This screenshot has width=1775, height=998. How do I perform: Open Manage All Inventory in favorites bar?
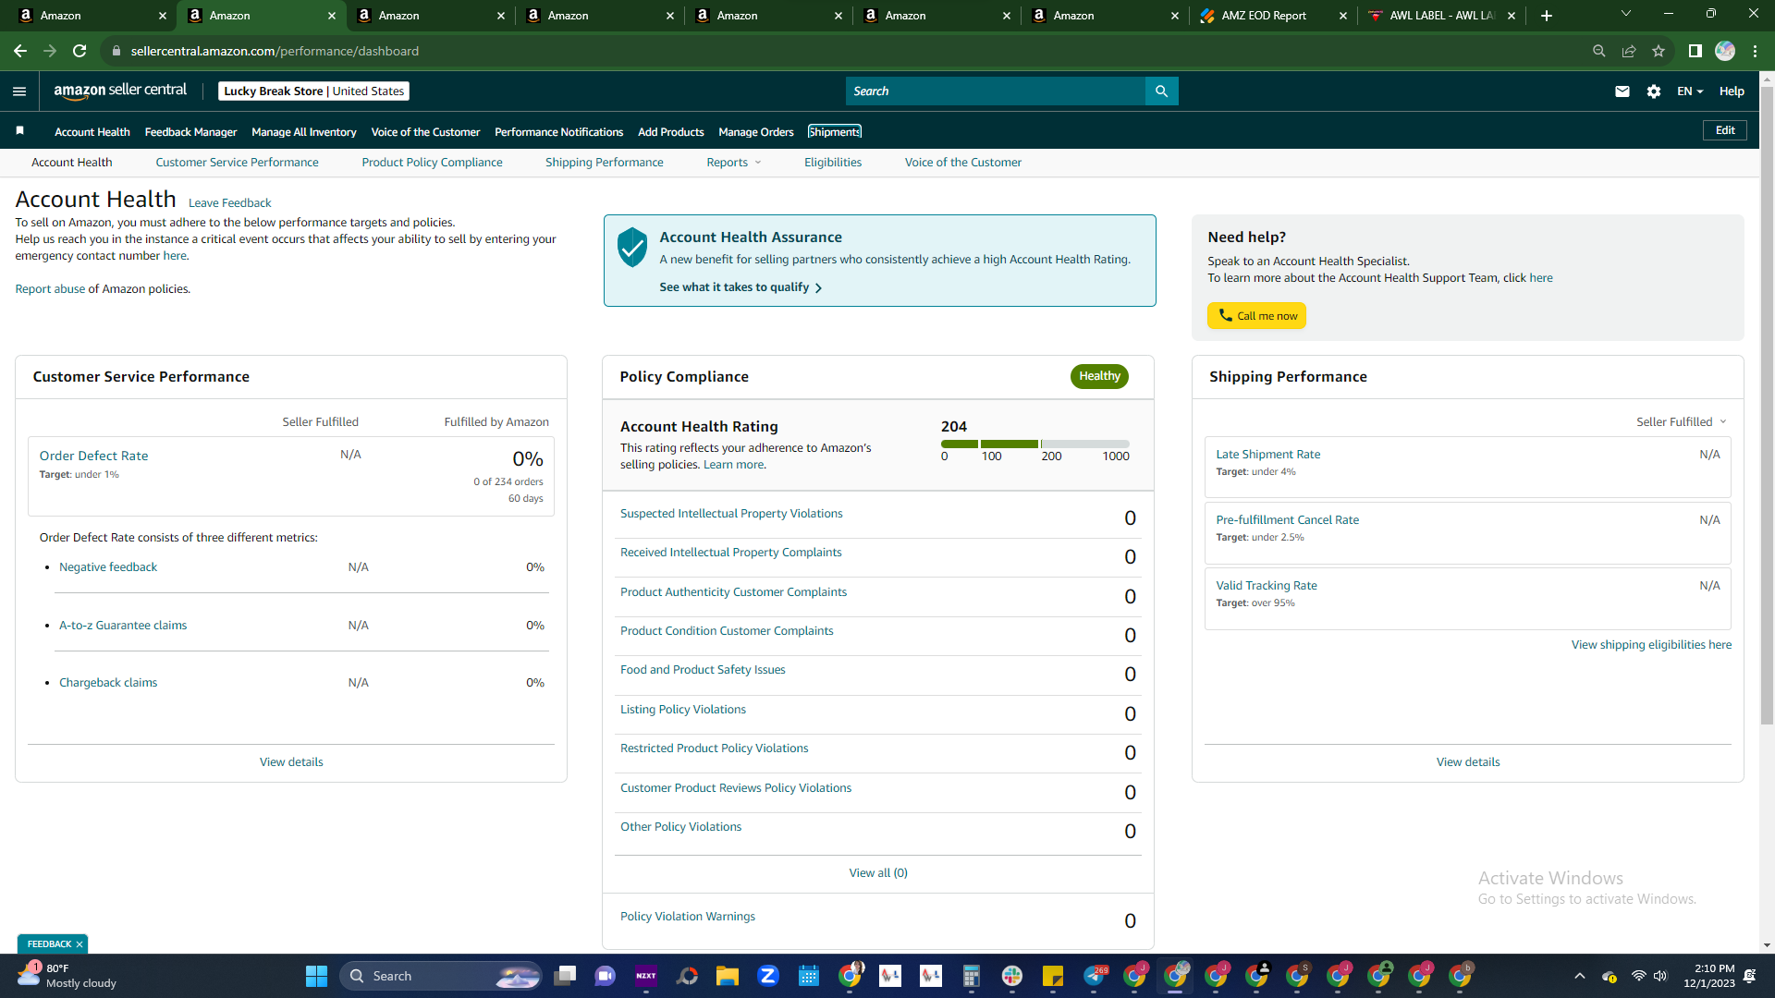(x=303, y=132)
